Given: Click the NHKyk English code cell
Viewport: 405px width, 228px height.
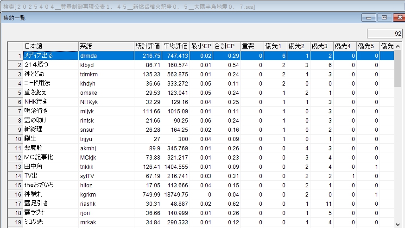Looking at the screenshot, I should [x=106, y=102].
